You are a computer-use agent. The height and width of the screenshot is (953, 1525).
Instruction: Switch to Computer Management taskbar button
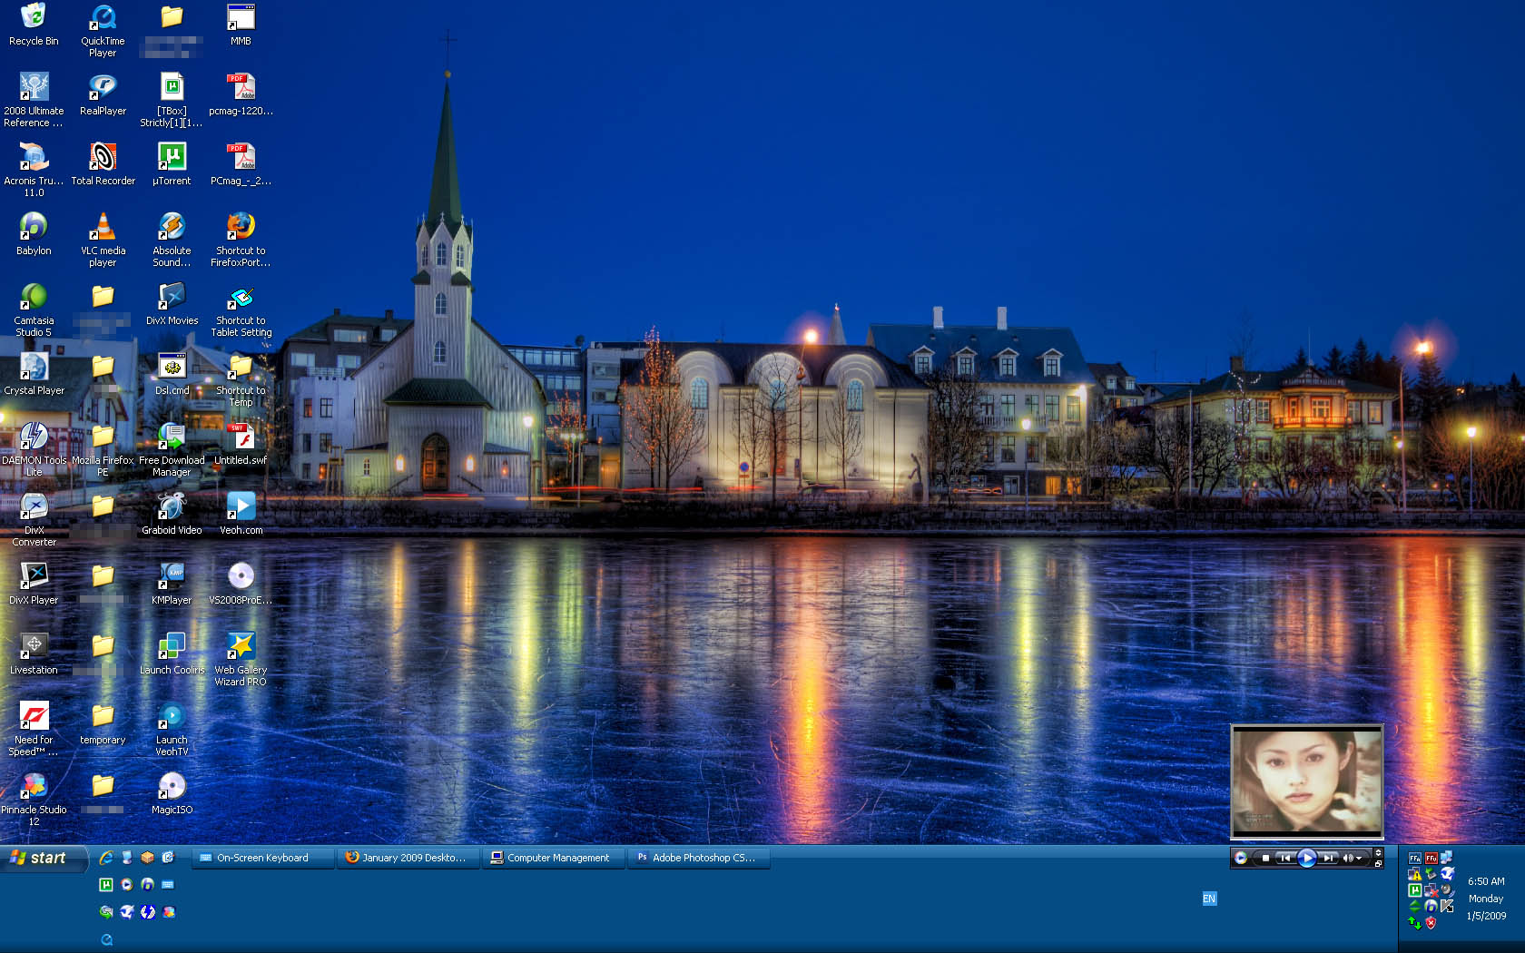553,858
